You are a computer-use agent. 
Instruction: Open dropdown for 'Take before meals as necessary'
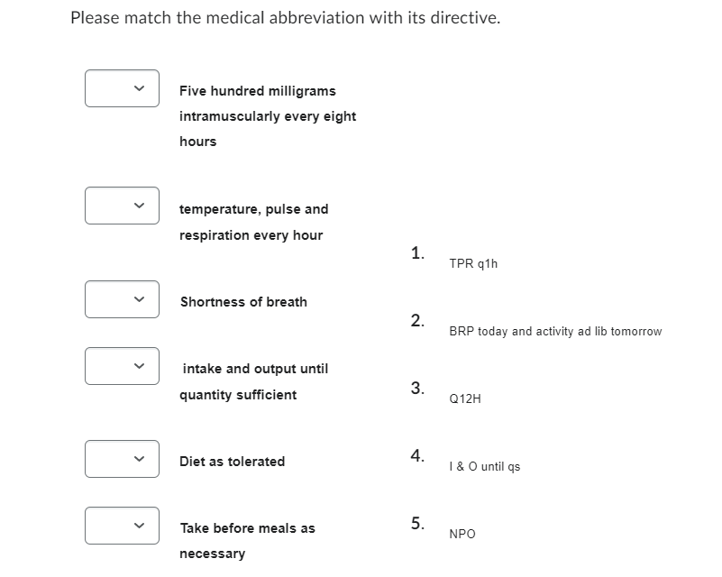coord(123,526)
